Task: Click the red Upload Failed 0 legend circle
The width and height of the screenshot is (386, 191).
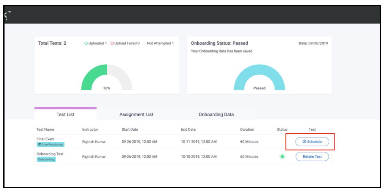Action: point(112,43)
